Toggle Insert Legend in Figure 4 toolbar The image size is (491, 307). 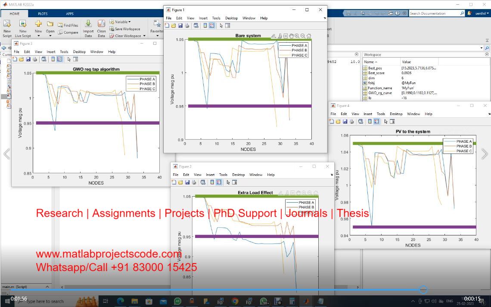click(x=377, y=121)
